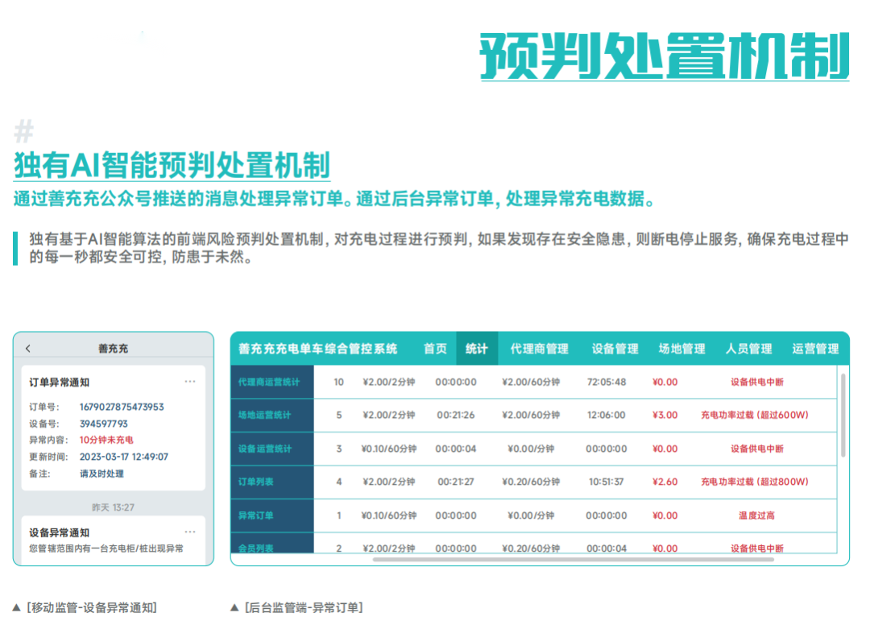
Task: Click the red 10分钟未充电 text
Action: pyautogui.click(x=106, y=441)
